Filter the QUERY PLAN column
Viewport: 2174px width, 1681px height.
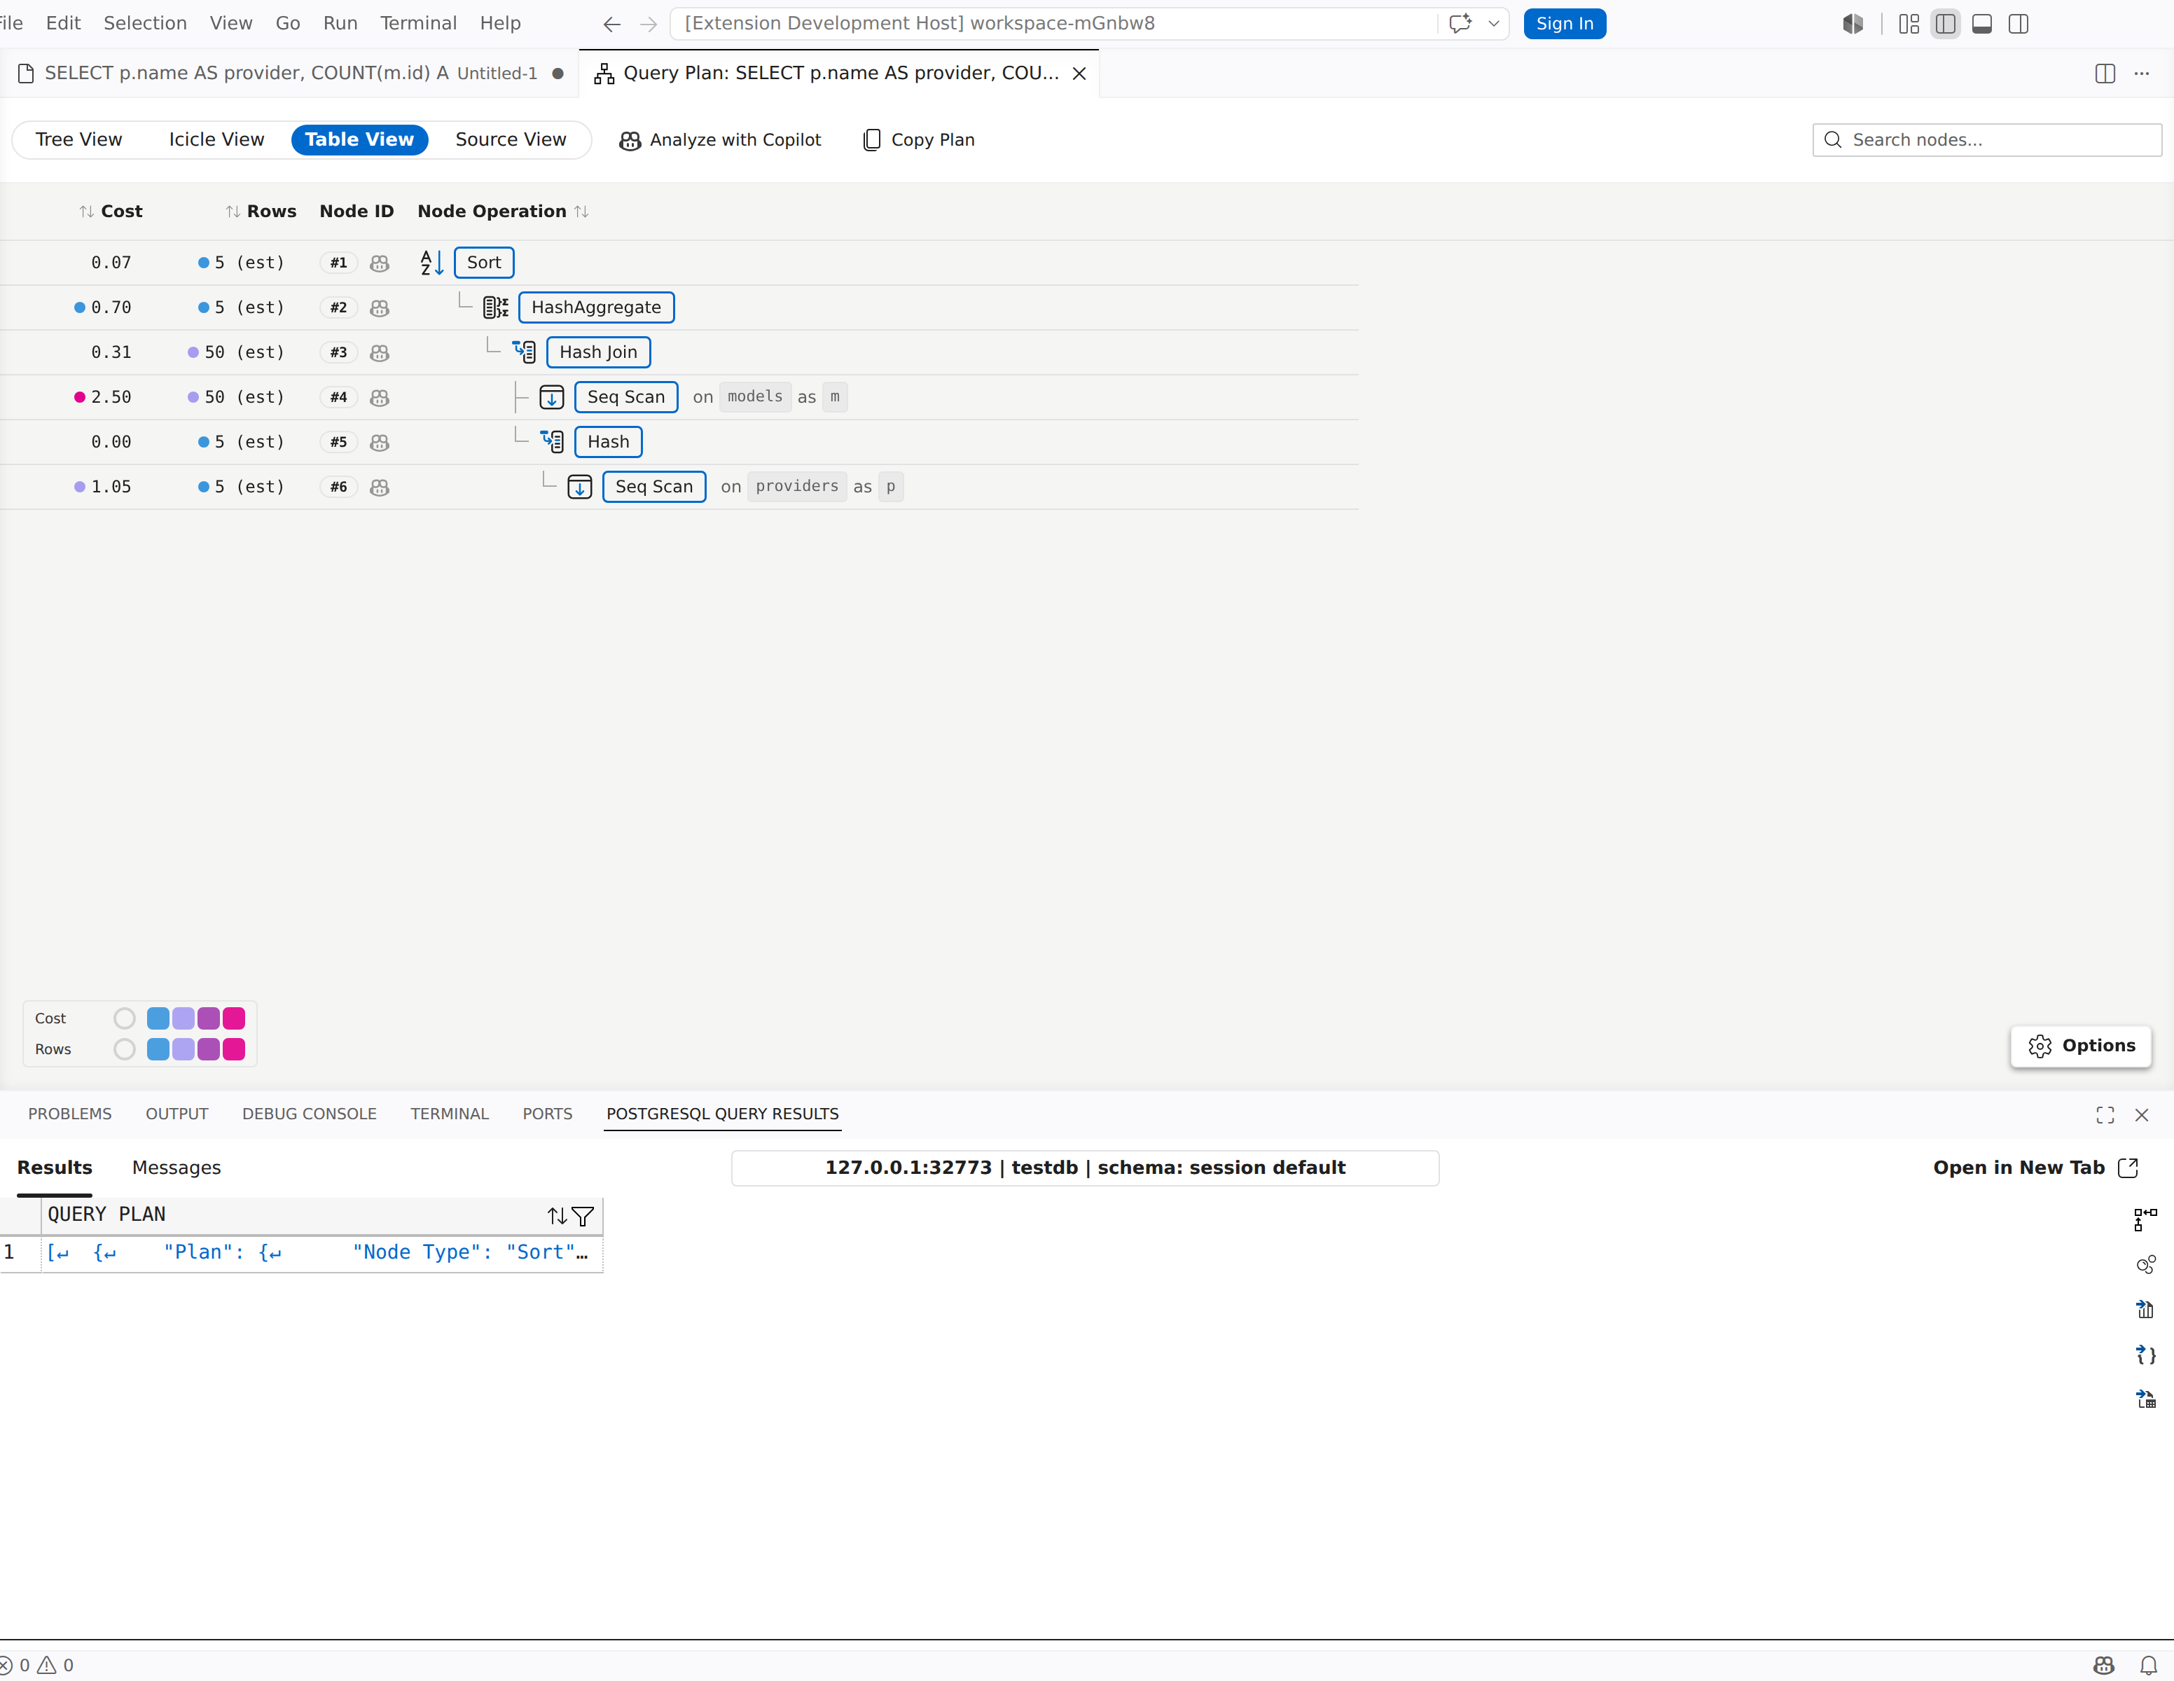pos(583,1216)
